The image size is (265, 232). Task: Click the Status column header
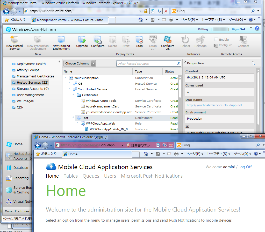(169, 71)
